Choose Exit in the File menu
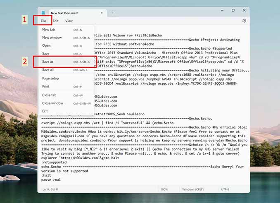Screen dimensions: 280x203 (66, 111)
